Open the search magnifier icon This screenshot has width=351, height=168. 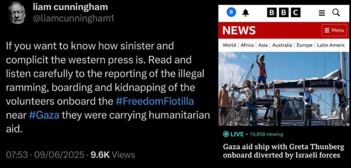[336, 13]
